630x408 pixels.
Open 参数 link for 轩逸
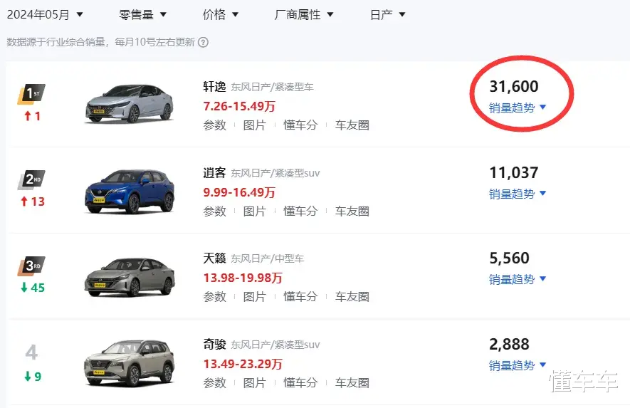(x=214, y=125)
